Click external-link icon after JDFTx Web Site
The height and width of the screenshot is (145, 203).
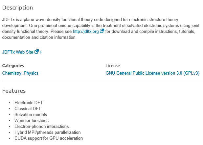(36, 52)
